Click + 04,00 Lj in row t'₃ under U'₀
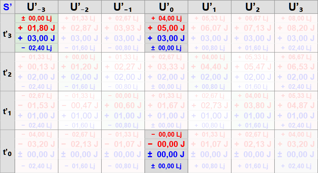The height and width of the screenshot is (173, 318). (x=166, y=19)
